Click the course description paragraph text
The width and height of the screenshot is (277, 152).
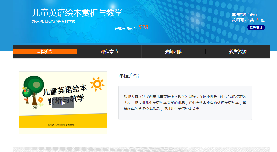tap(185, 103)
